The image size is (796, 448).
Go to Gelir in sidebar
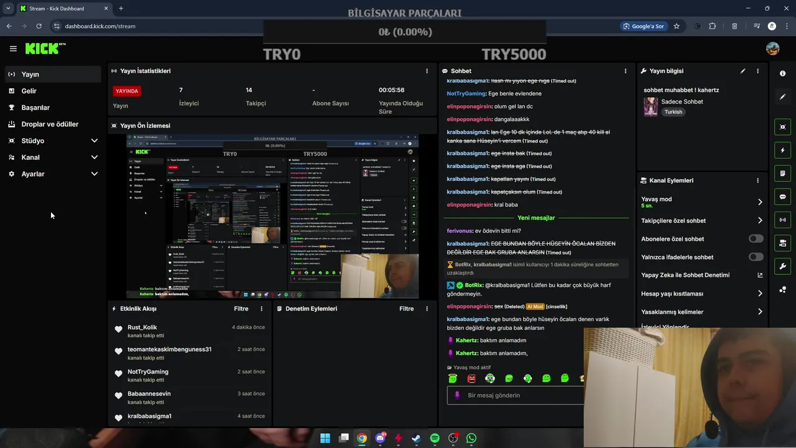pyautogui.click(x=53, y=91)
